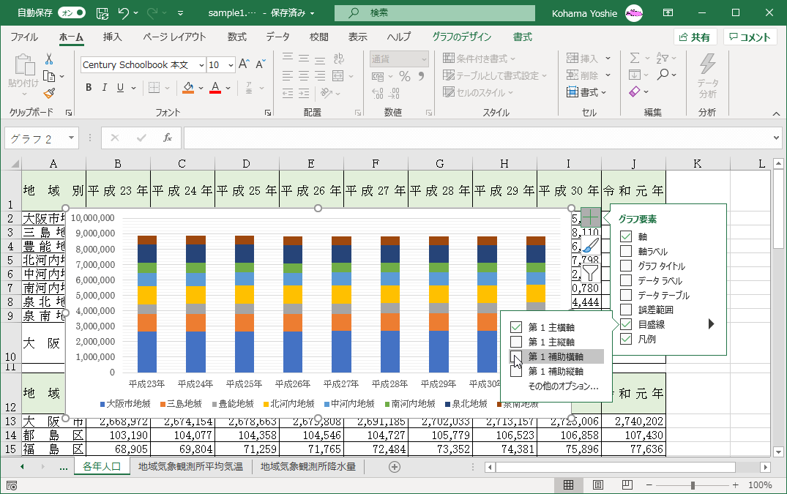
Task: Apply bold formatting with the B icon
Action: [87, 87]
